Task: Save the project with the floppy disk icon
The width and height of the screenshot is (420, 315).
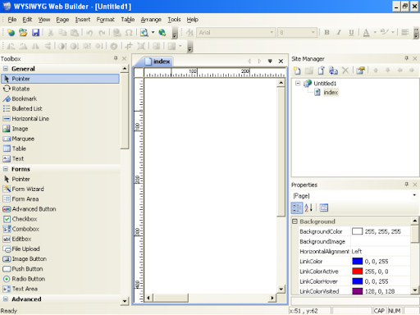Action: [35, 33]
